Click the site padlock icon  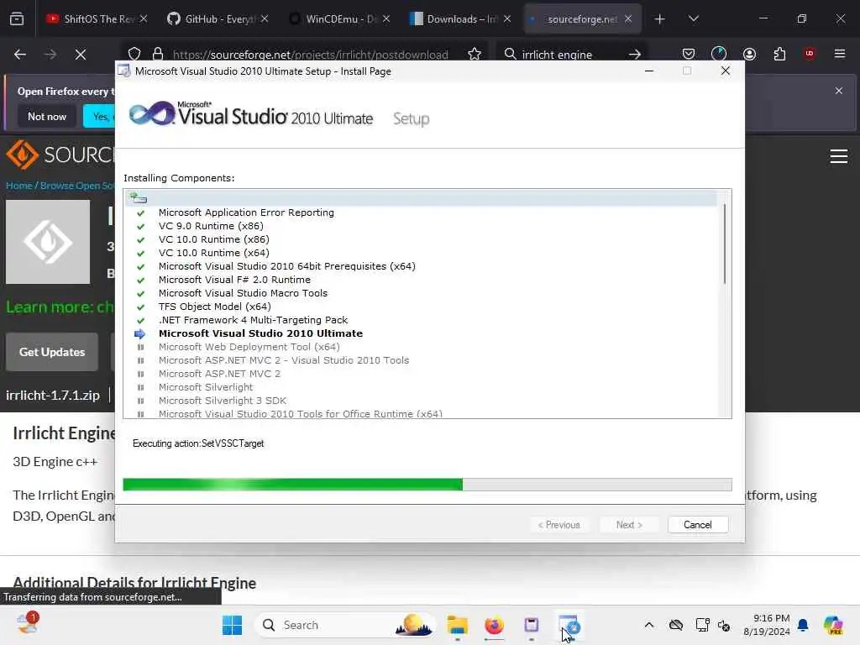click(x=158, y=54)
